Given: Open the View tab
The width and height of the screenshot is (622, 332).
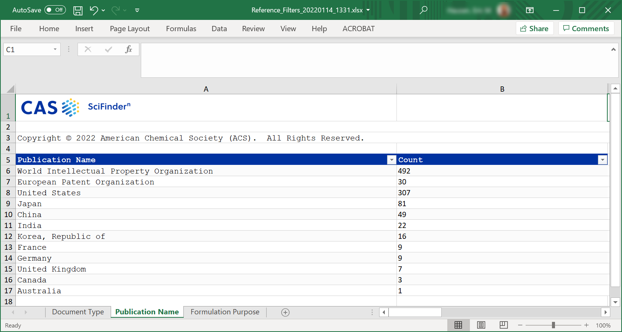Looking at the screenshot, I should [288, 29].
